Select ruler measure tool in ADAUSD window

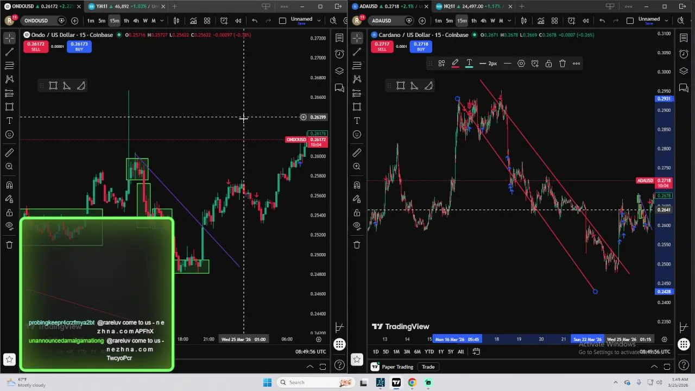(357, 153)
